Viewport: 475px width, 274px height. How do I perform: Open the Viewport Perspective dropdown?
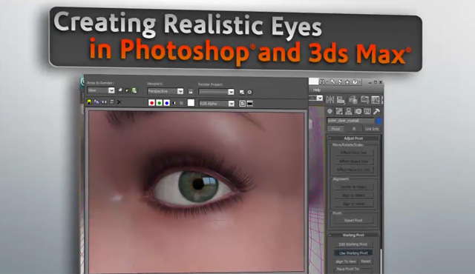click(x=166, y=91)
